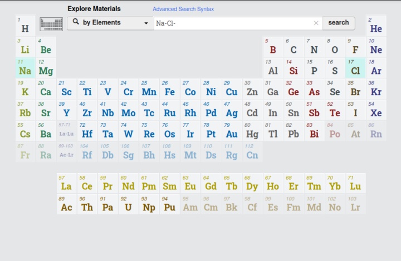Pick Lutetium (Lu) element

355,183
